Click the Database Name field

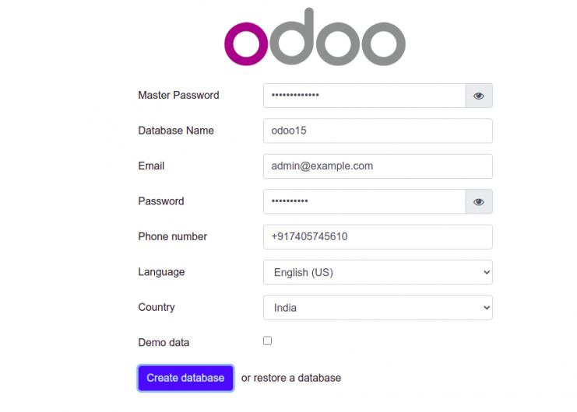pyautogui.click(x=378, y=131)
